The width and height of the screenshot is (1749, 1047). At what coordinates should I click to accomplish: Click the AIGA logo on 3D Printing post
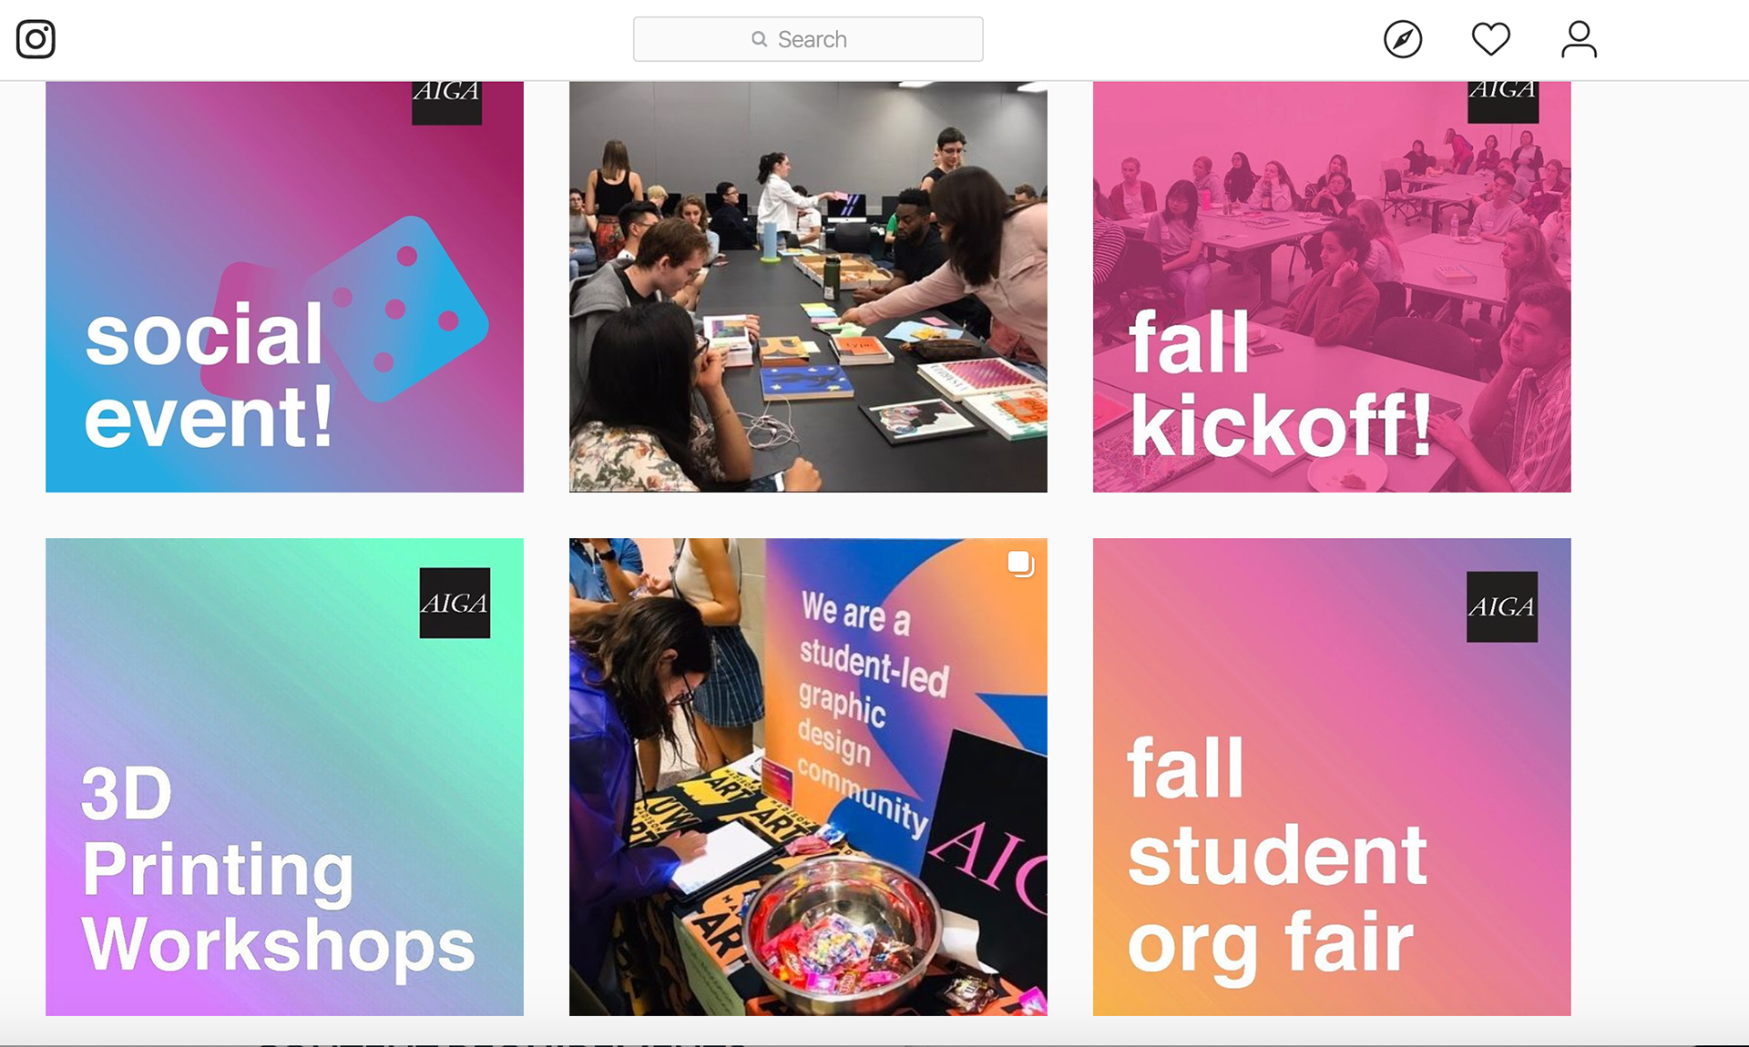click(455, 603)
